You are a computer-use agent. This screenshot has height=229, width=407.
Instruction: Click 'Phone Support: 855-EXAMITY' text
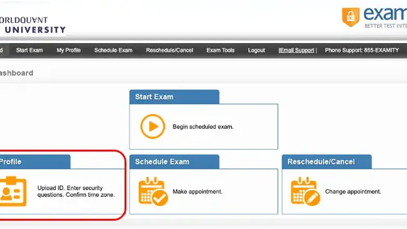tap(362, 50)
